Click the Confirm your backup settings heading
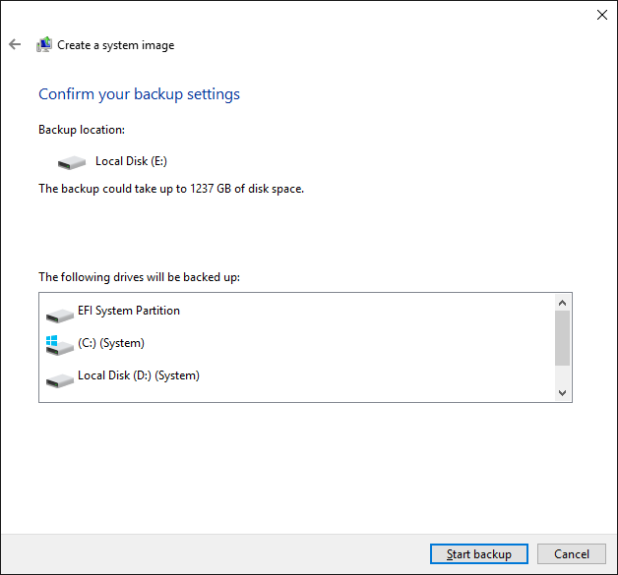Image resolution: width=618 pixels, height=575 pixels. pos(139,94)
